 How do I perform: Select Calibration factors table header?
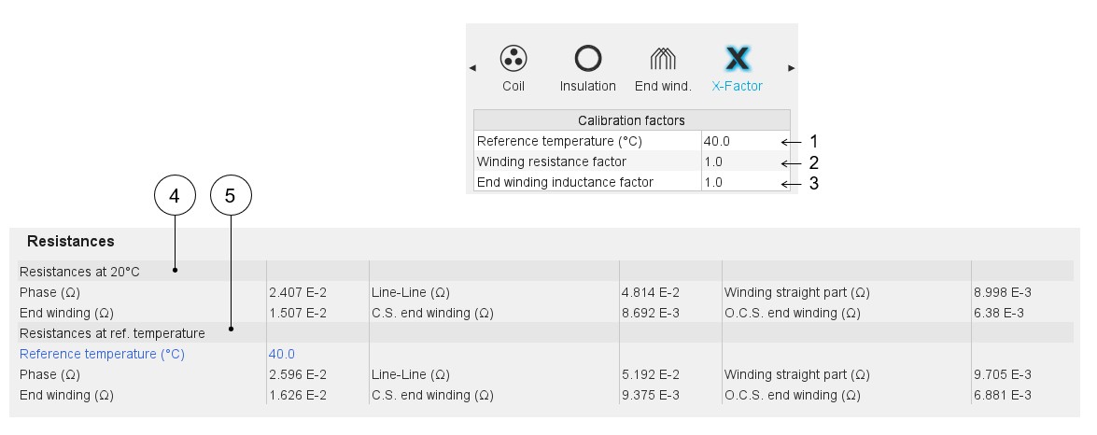point(631,120)
